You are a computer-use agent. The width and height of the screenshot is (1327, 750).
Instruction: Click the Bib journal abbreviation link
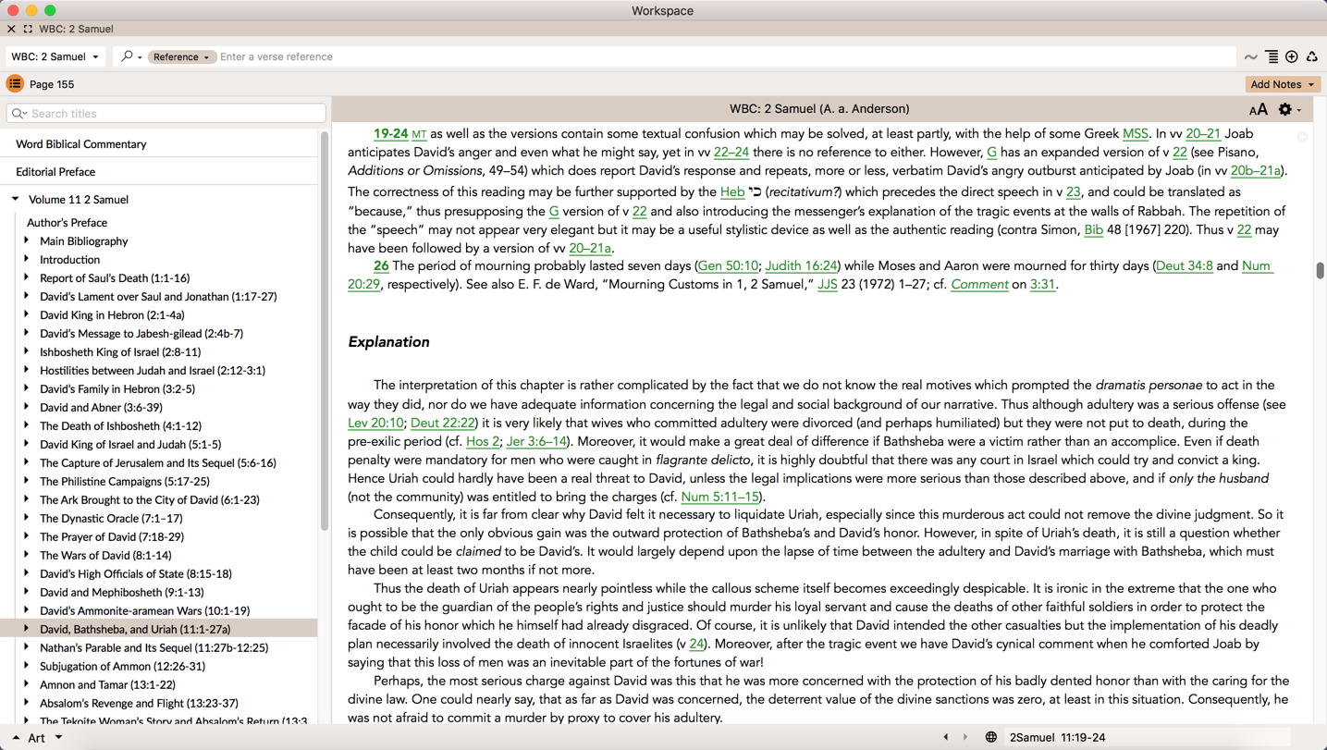point(1093,230)
